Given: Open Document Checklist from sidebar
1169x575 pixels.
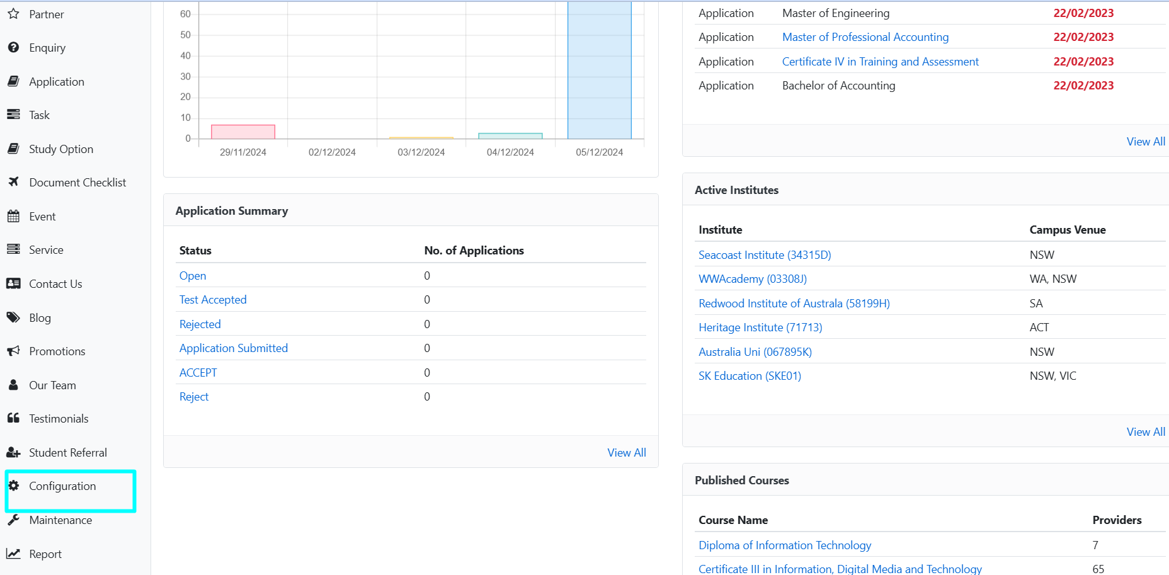Looking at the screenshot, I should 77,182.
